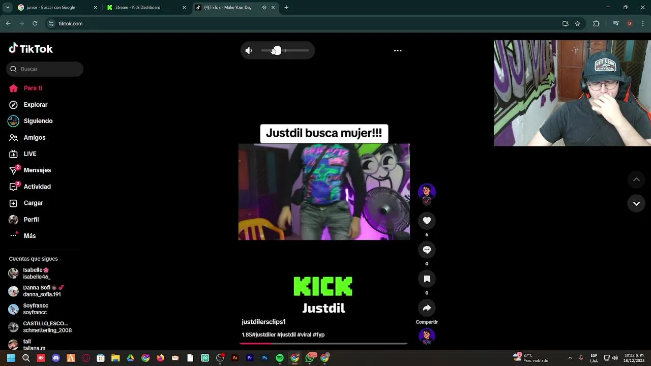Open Discord from the taskbar
Image resolution: width=651 pixels, height=366 pixels.
(56, 358)
